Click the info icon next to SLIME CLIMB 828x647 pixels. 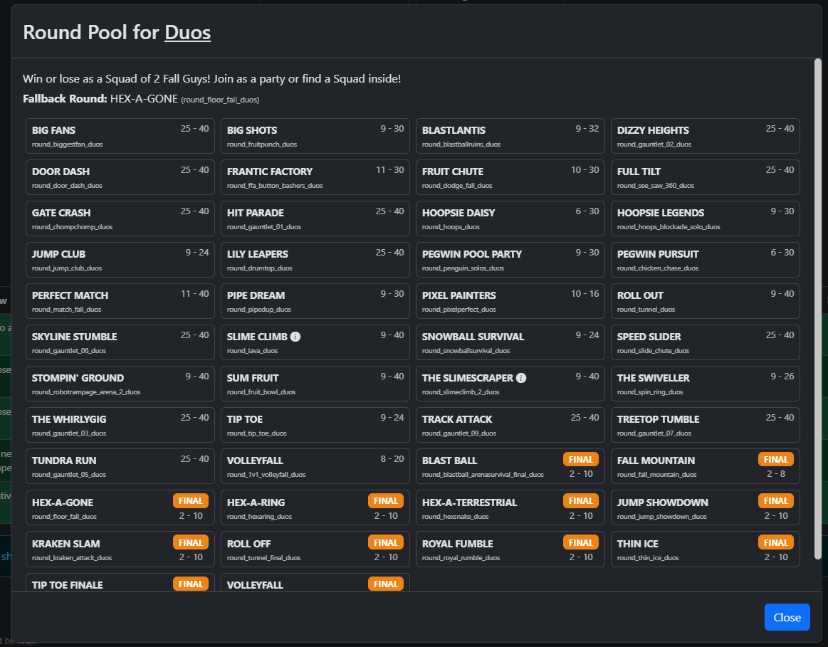click(295, 337)
